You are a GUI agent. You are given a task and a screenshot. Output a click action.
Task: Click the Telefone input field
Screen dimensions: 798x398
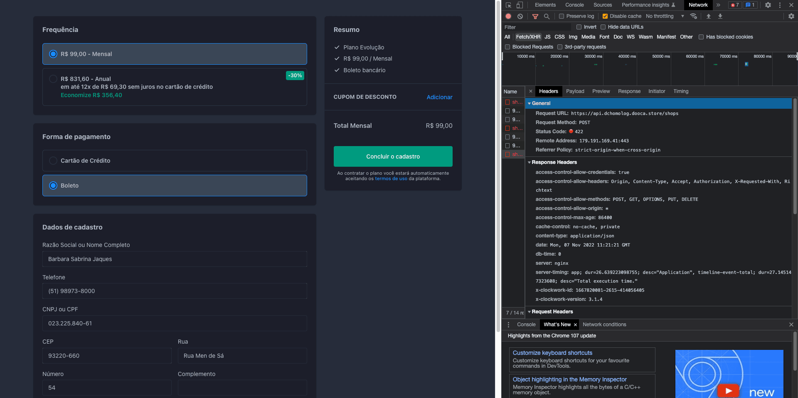[x=175, y=291]
